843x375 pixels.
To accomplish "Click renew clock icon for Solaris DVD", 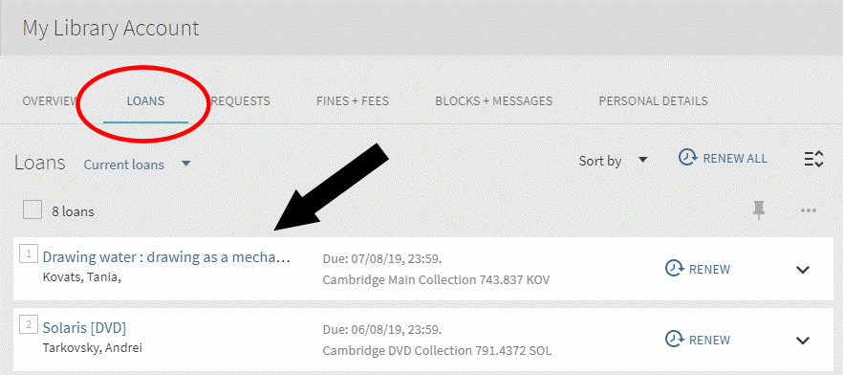I will (x=674, y=340).
